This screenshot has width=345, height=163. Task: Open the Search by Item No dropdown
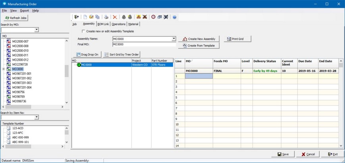tap(37, 117)
